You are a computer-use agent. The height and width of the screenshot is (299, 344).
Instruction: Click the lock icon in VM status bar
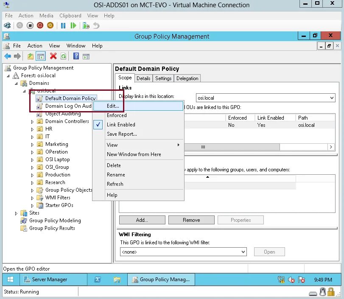click(x=330, y=292)
